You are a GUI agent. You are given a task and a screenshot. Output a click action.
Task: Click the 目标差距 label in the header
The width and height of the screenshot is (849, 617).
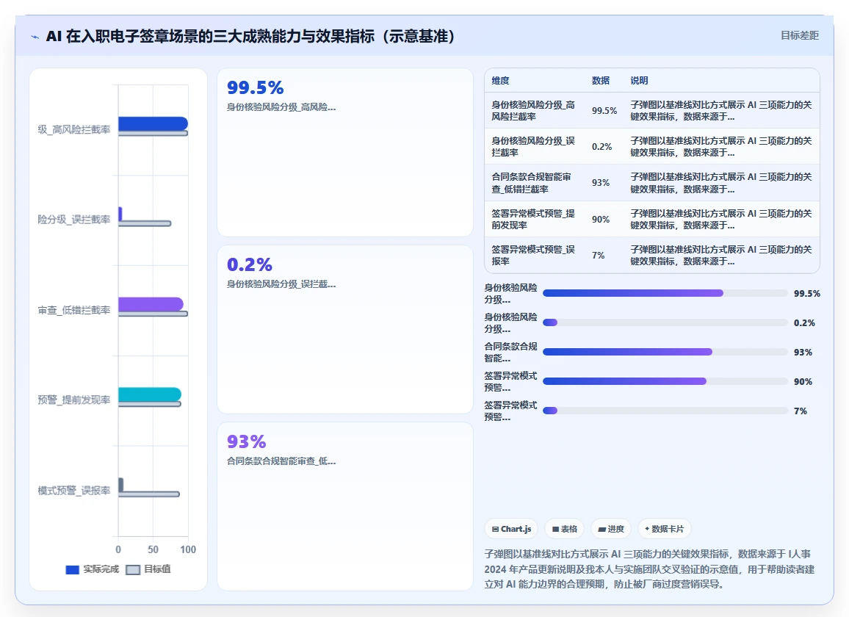799,36
